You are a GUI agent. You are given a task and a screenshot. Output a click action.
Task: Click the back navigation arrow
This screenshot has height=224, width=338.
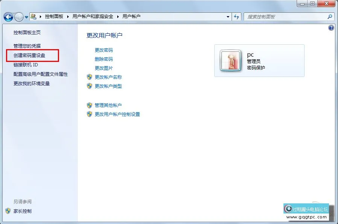point(8,17)
